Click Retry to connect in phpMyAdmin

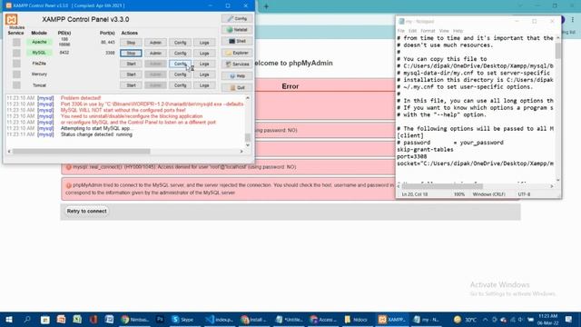click(x=87, y=211)
